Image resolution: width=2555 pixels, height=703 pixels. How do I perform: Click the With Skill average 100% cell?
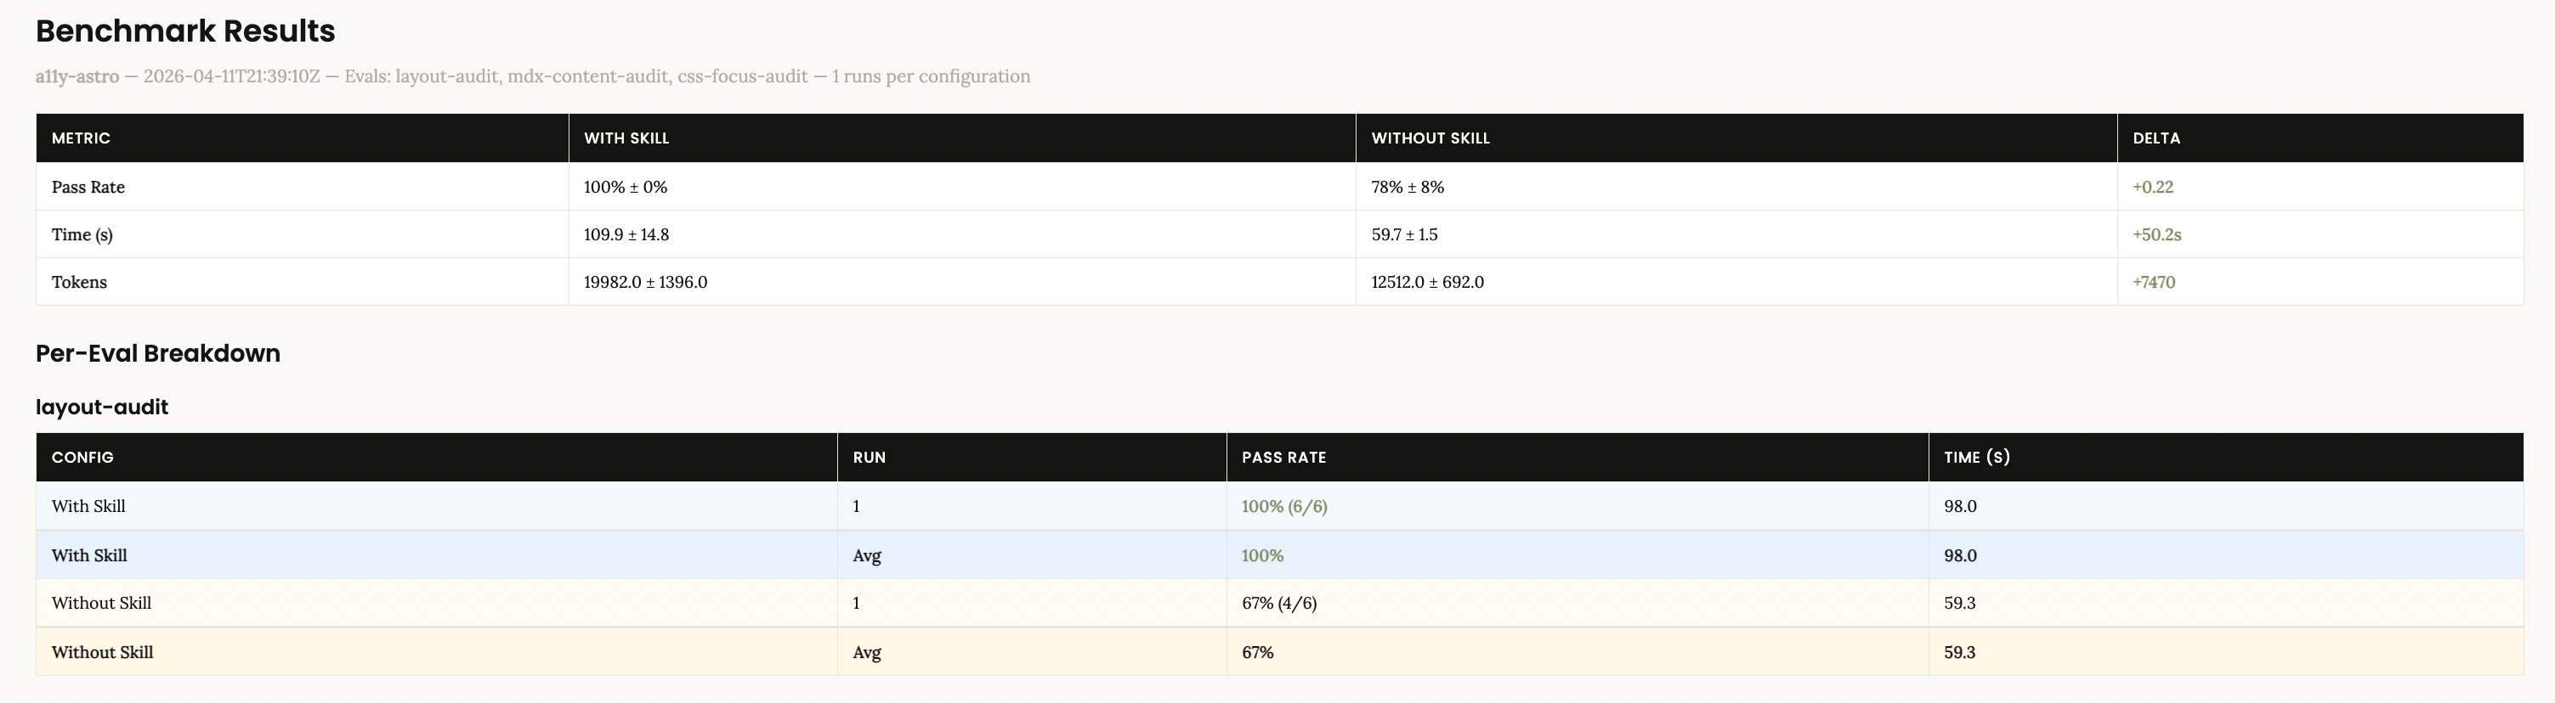(1577, 554)
